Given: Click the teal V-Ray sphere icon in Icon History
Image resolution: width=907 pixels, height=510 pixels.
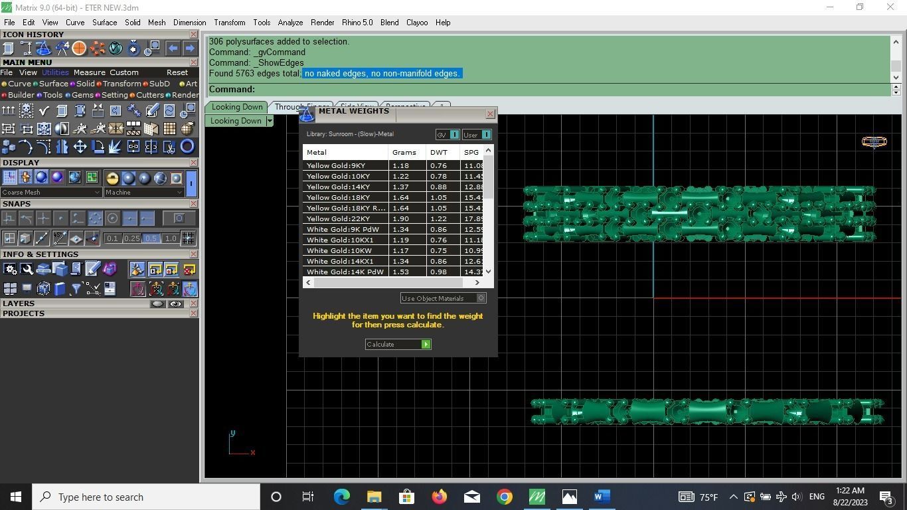Looking at the screenshot, I should point(115,48).
